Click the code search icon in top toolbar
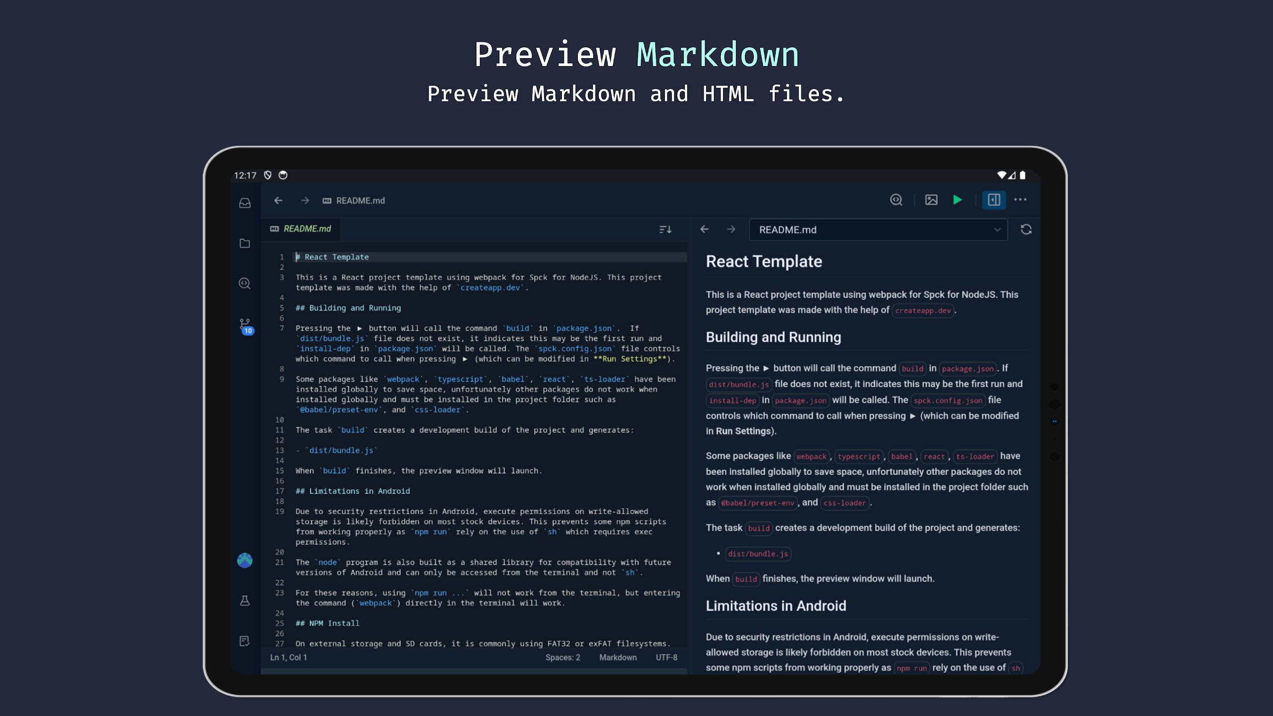This screenshot has width=1273, height=716. coord(896,200)
